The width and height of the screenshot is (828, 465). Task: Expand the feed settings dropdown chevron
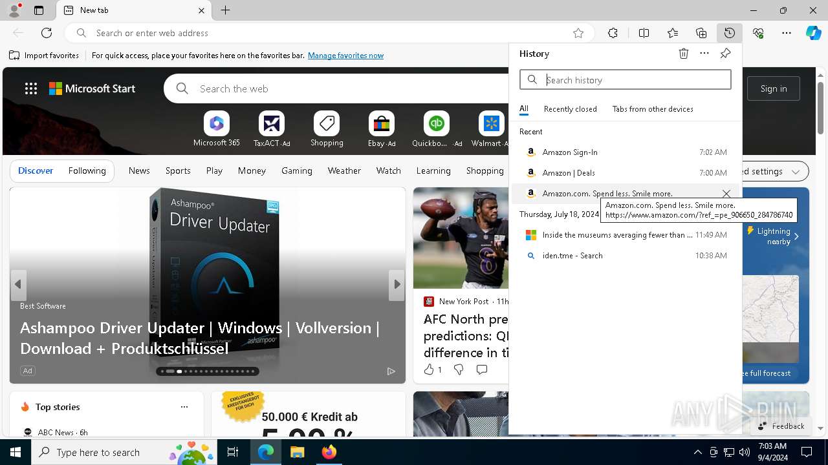(796, 171)
